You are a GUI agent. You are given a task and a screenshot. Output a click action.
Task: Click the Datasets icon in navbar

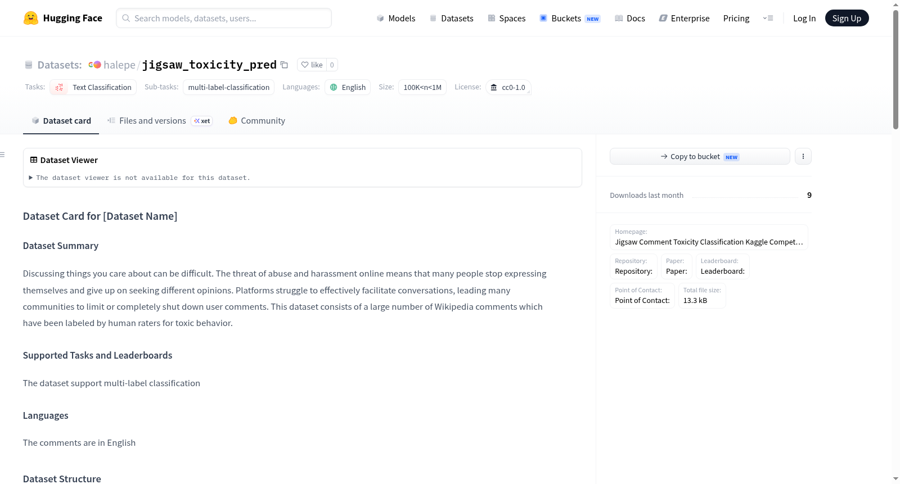[x=433, y=18]
